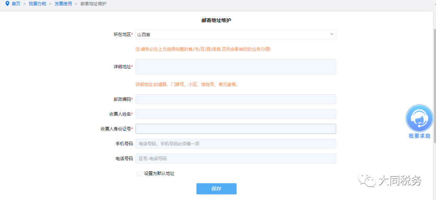Click the 手机号码 input field
Screen dimensions: 436x200
(x=235, y=144)
